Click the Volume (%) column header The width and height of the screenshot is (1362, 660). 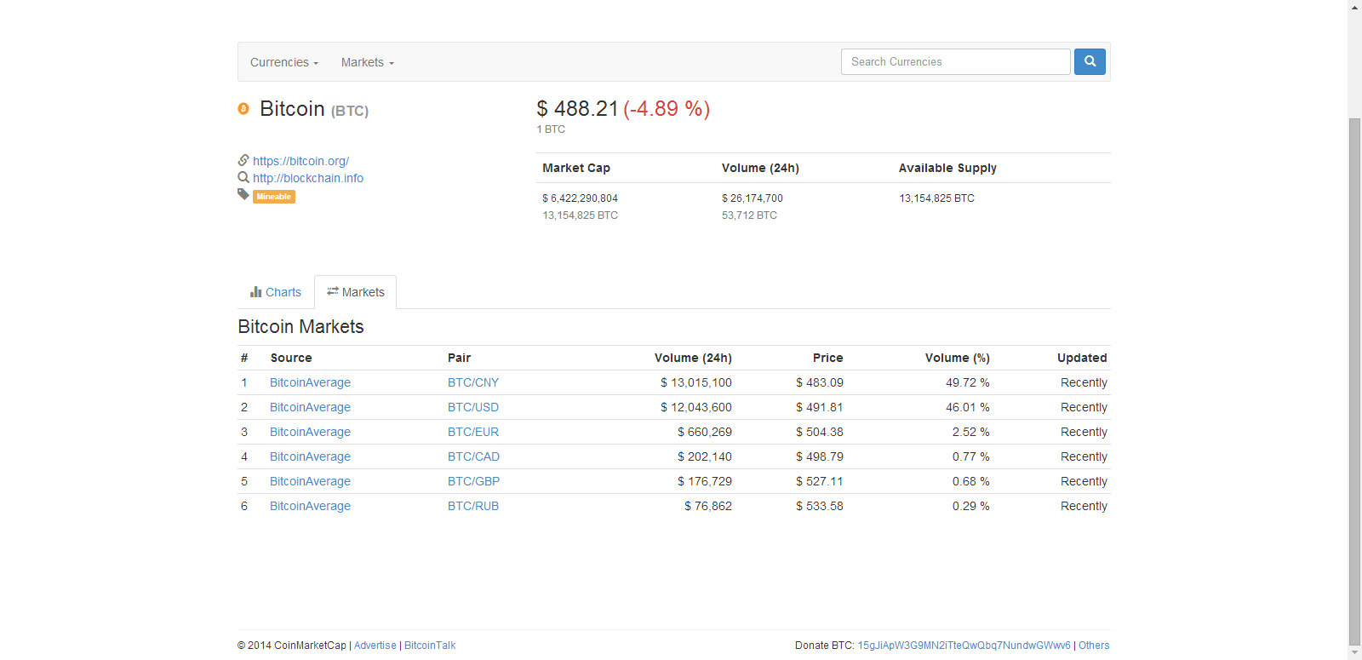pos(958,358)
